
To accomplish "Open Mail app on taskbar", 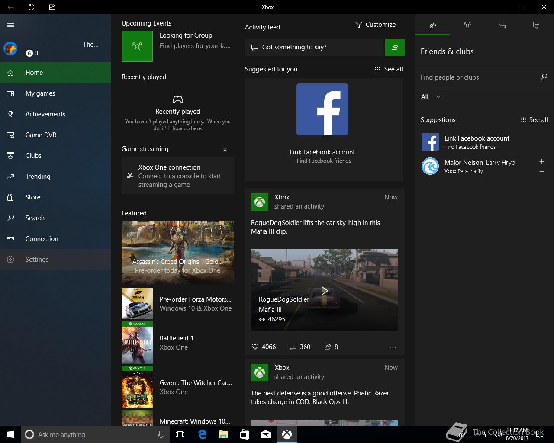I will [x=266, y=434].
